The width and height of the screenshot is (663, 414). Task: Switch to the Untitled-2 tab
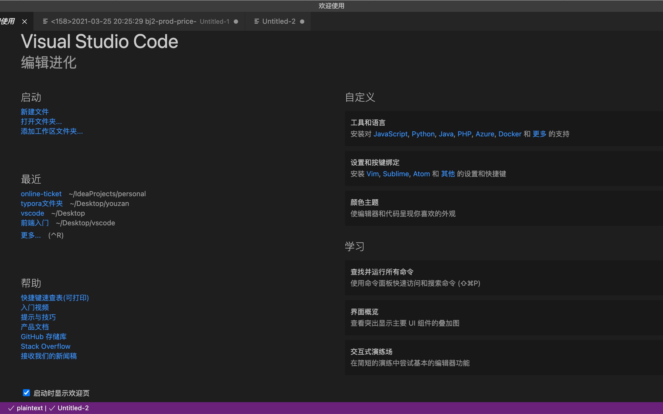[278, 21]
